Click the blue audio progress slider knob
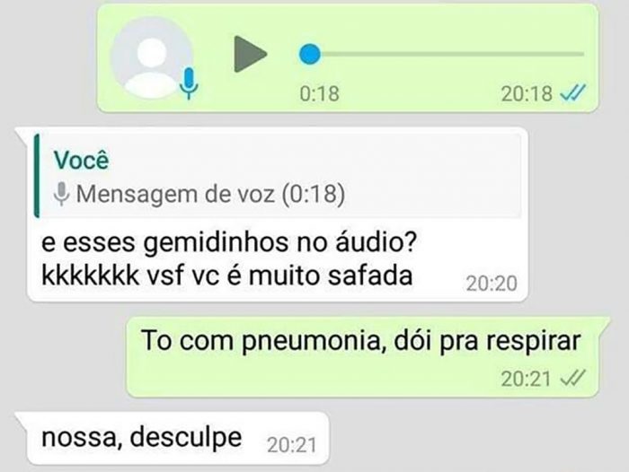The width and height of the screenshot is (629, 472). 310,54
